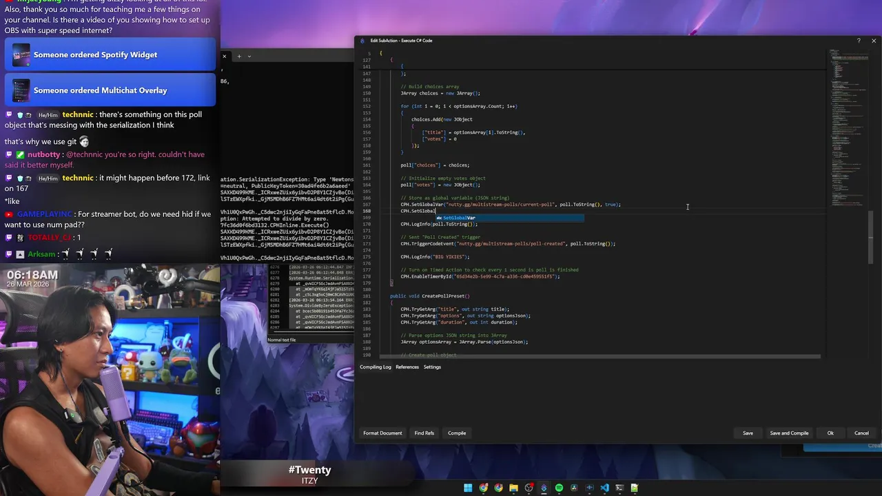Click the Save button

coord(748,433)
